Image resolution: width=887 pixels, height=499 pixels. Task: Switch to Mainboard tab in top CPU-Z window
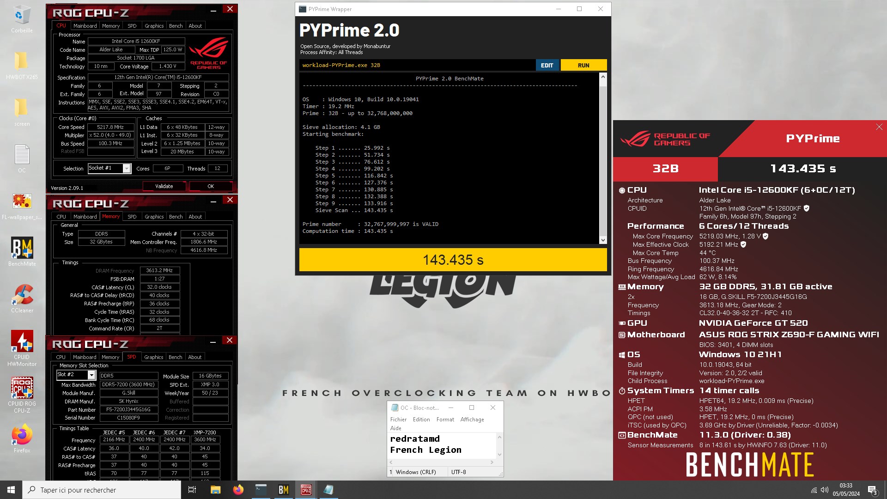(x=85, y=26)
